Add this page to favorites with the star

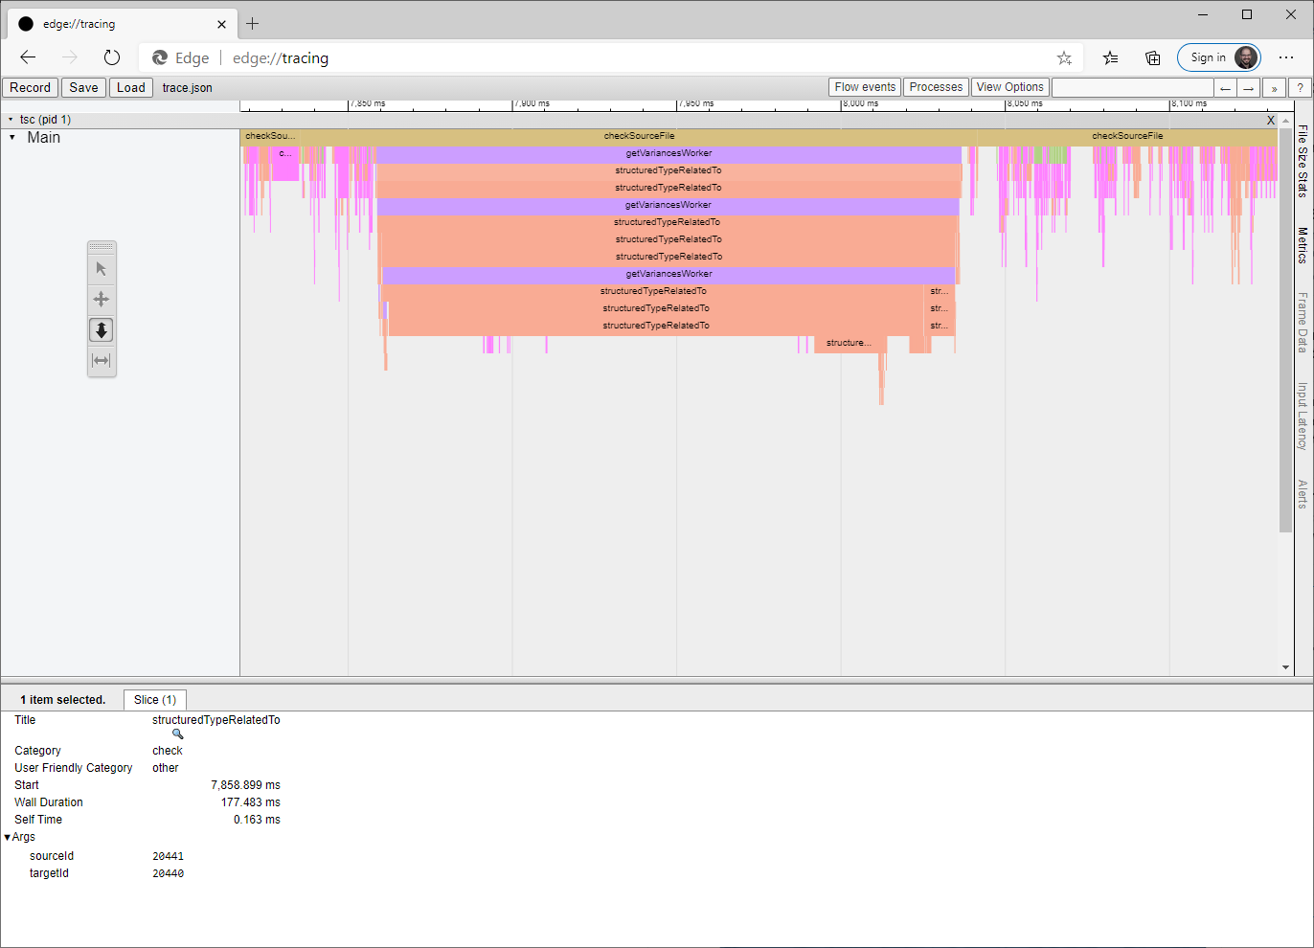(1064, 57)
